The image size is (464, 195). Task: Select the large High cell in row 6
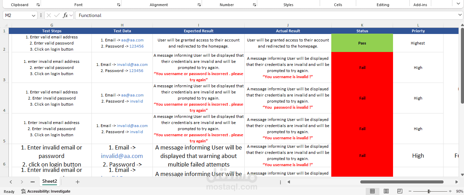point(418,156)
